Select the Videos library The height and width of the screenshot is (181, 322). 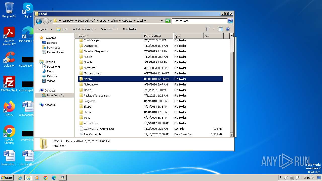(x=51, y=81)
